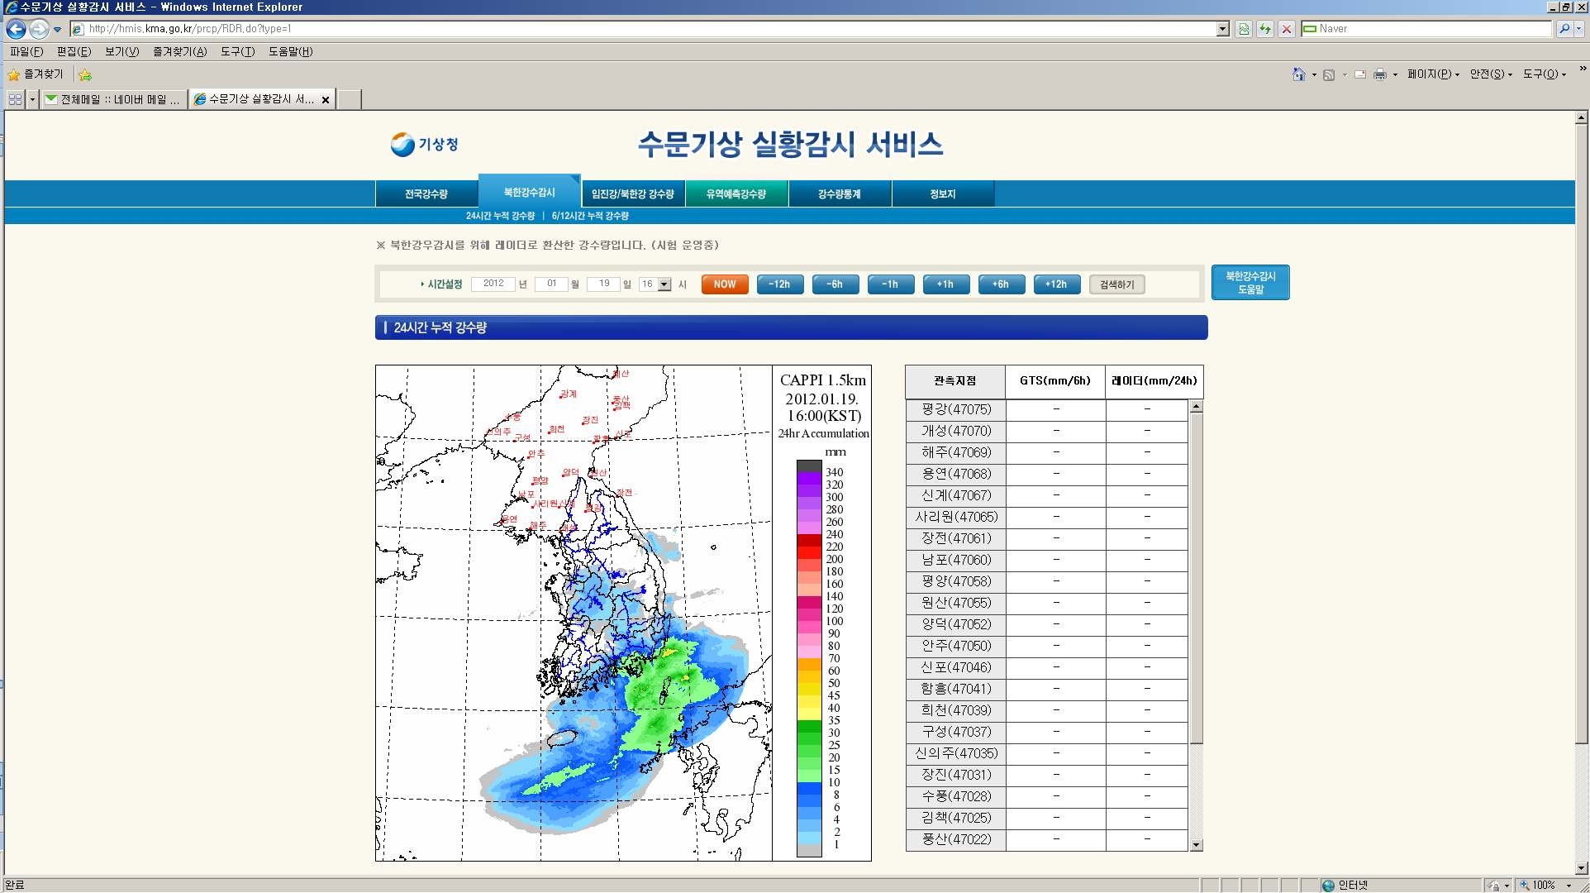
Task: Open the 도움말(H) menu
Action: coord(290,51)
